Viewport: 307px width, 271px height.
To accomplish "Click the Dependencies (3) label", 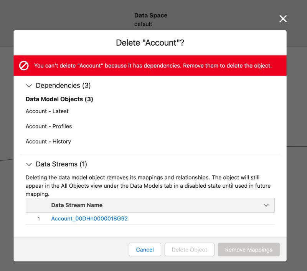I will click(x=62, y=86).
